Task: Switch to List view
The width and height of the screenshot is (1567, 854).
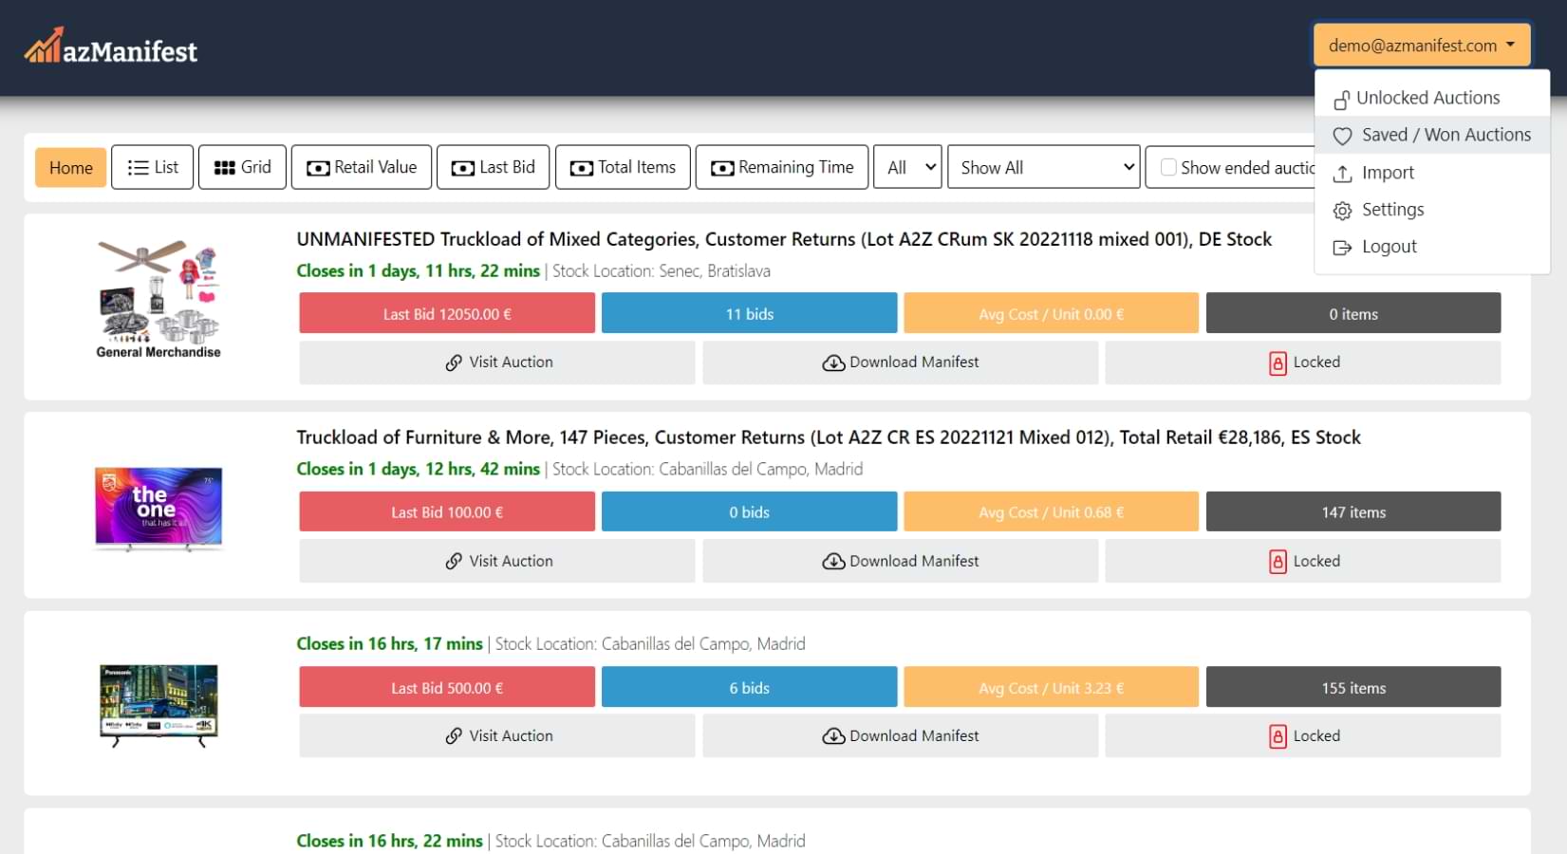Action: 153,167
